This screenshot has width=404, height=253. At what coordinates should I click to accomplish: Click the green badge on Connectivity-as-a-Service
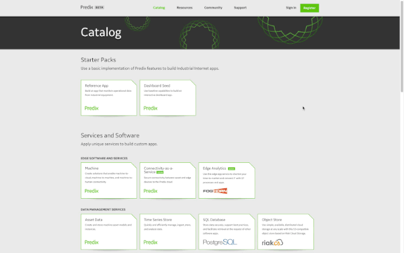tap(160, 172)
